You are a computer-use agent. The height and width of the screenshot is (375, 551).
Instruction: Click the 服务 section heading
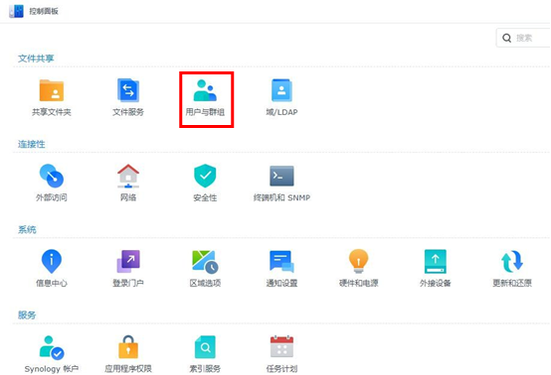[x=27, y=315]
